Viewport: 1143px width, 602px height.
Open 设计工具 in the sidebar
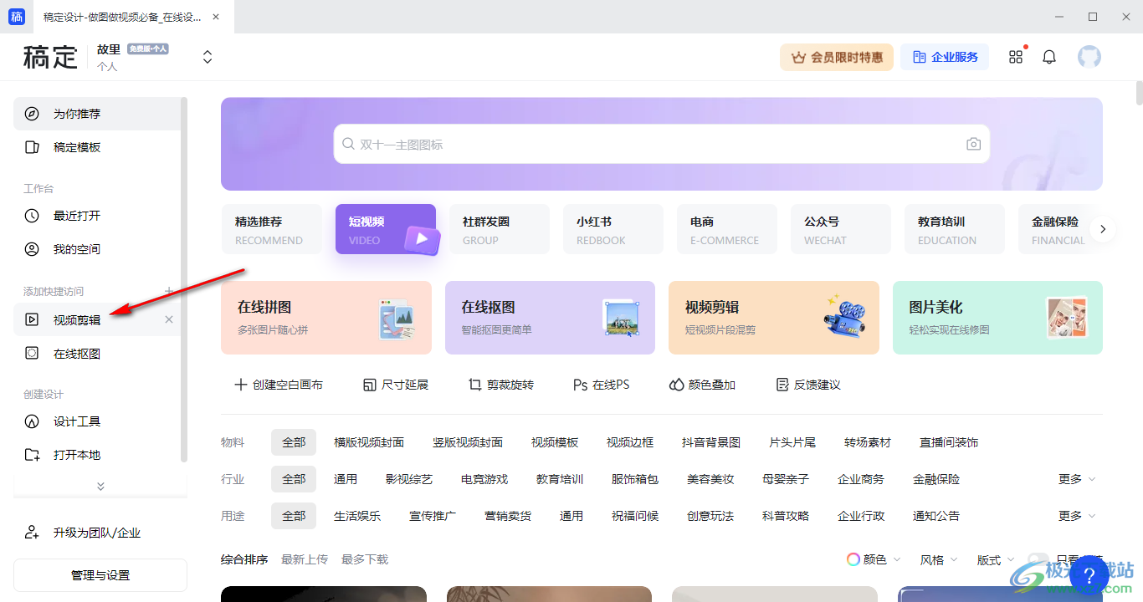click(x=97, y=421)
